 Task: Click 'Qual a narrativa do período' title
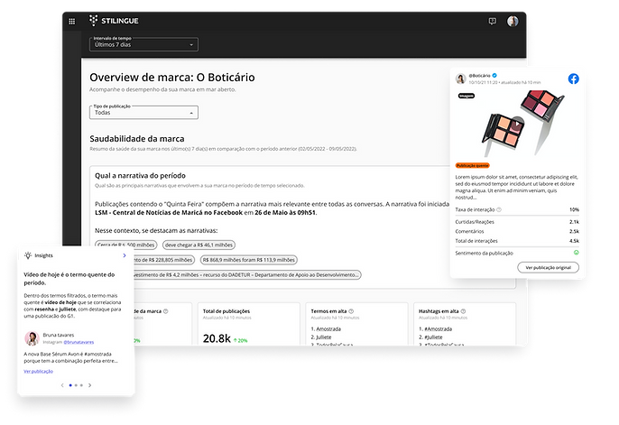tap(140, 176)
